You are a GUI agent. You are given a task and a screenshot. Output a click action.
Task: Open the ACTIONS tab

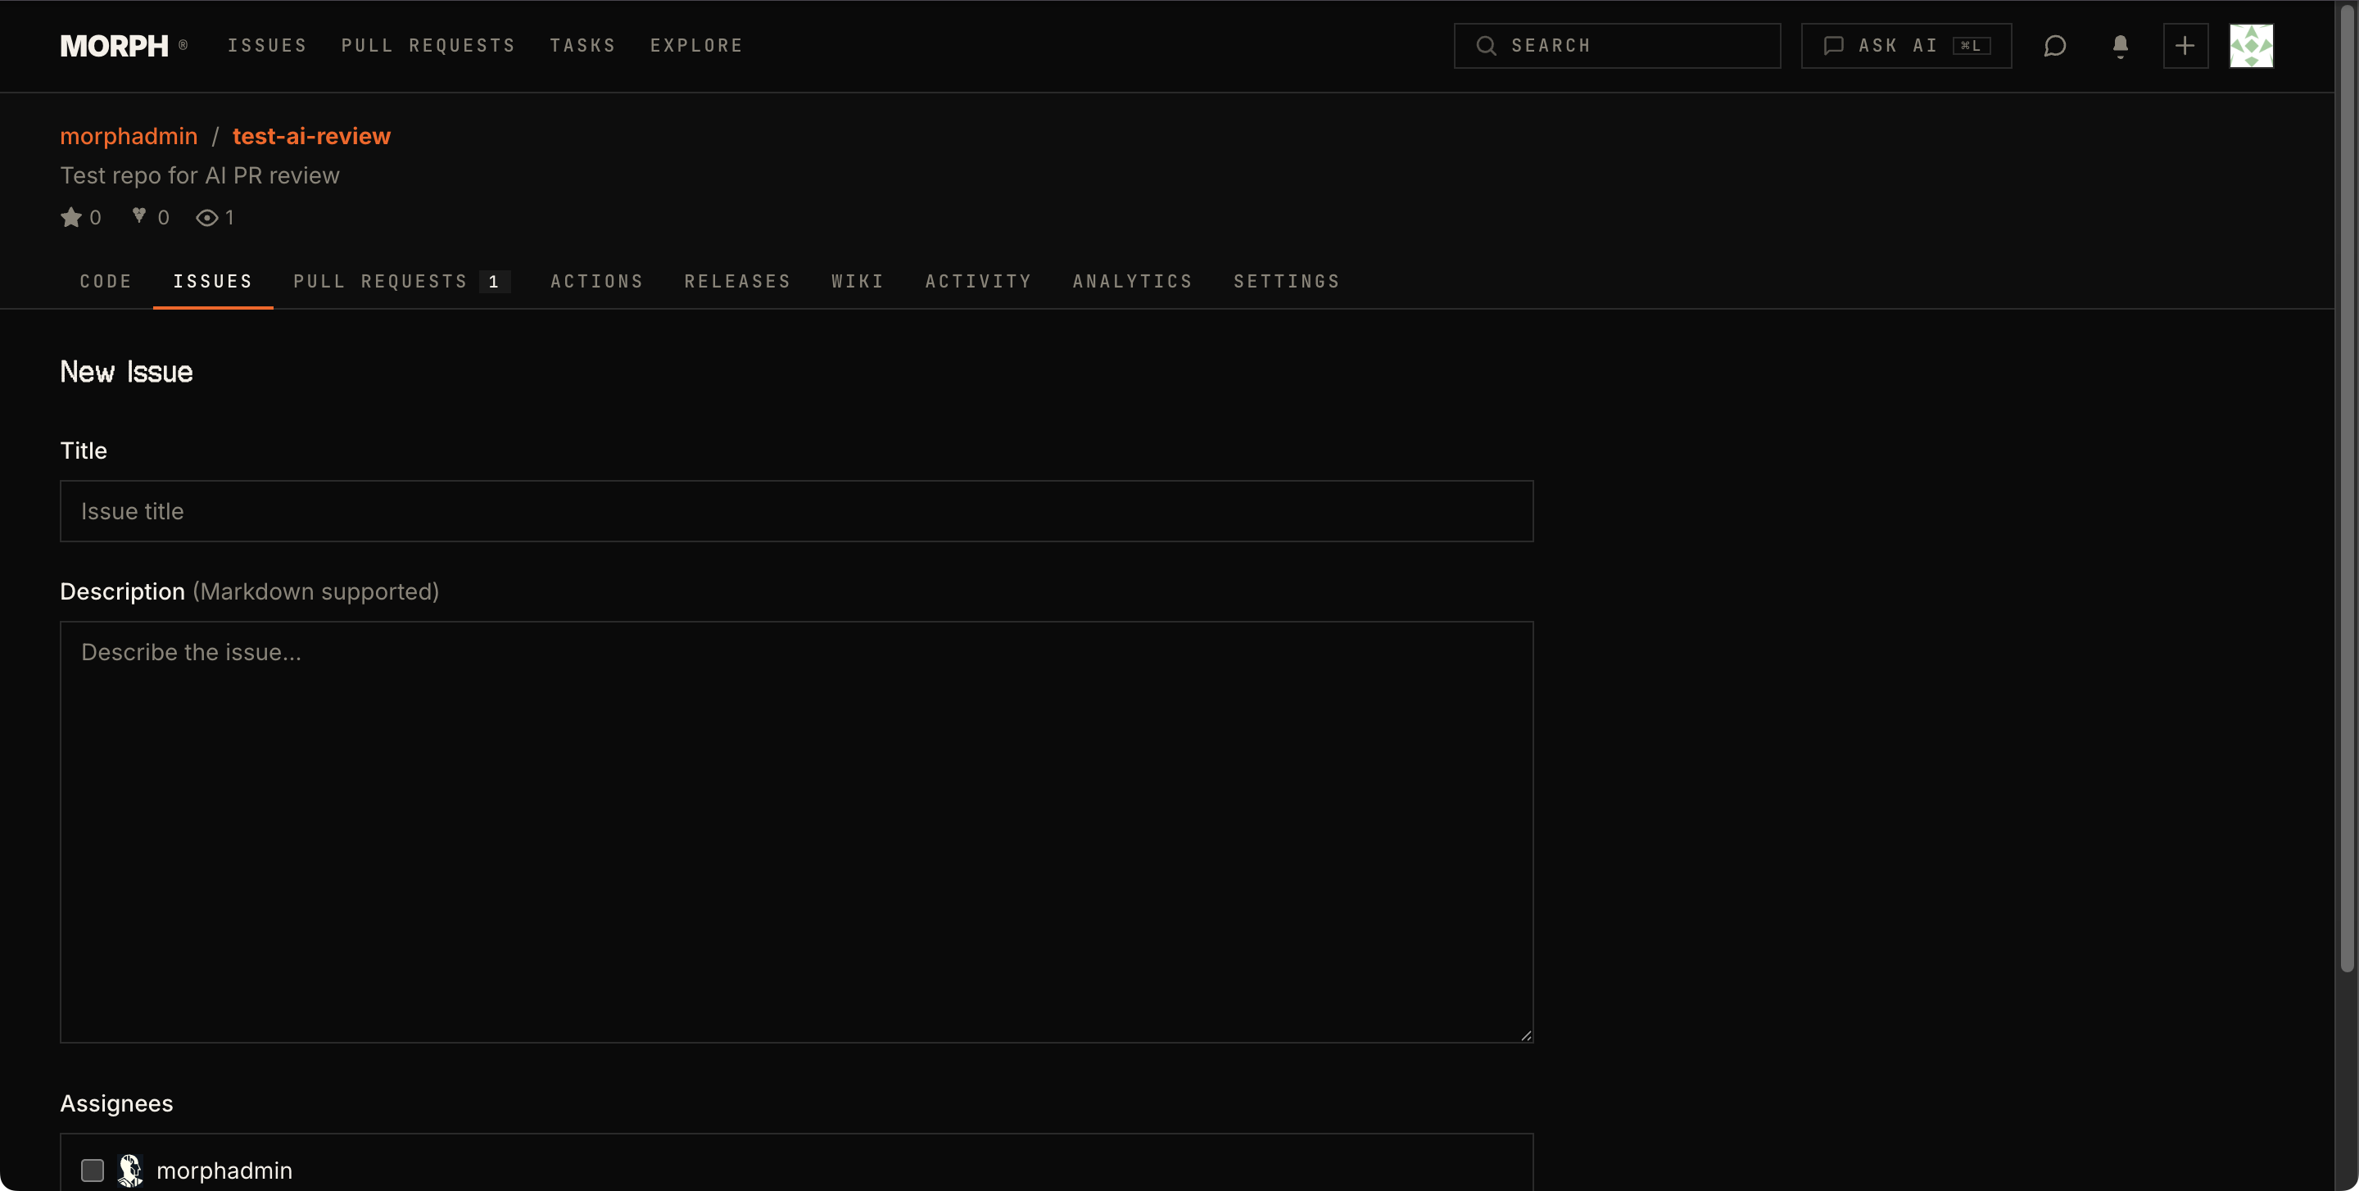(x=596, y=281)
